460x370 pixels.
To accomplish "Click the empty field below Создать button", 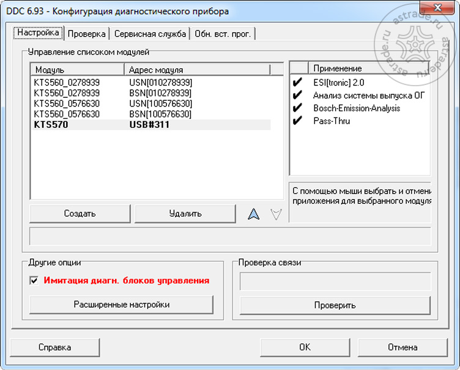I will 230,236.
